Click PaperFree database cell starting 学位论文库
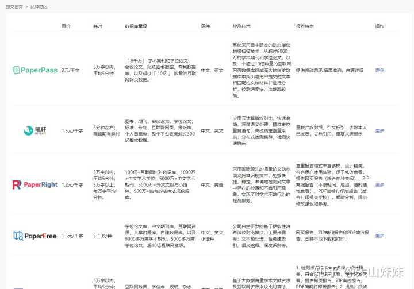This screenshot has height=289, width=414. [160, 236]
